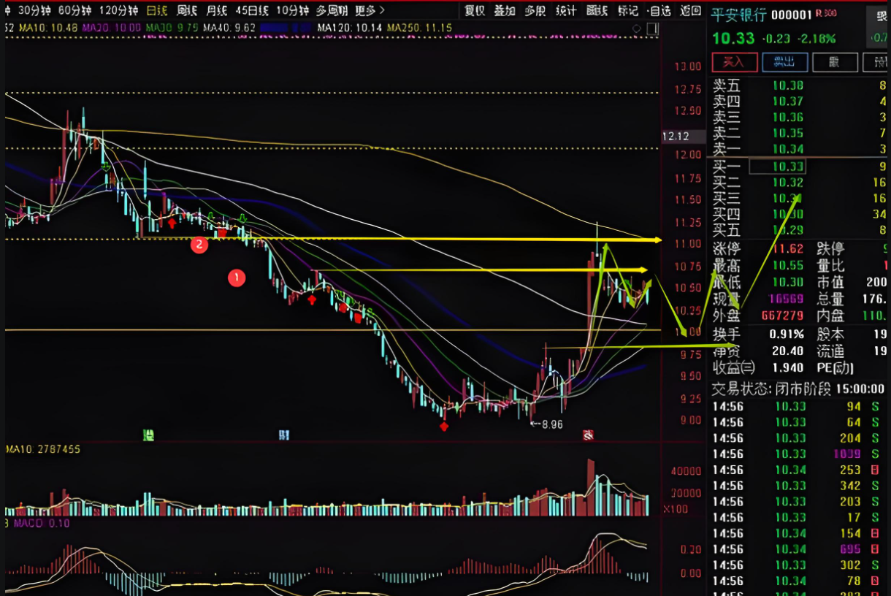Viewport: 891px width, 596px height.
Task: Click the 涨停 limit-up value 11.62
Action: click(x=788, y=249)
